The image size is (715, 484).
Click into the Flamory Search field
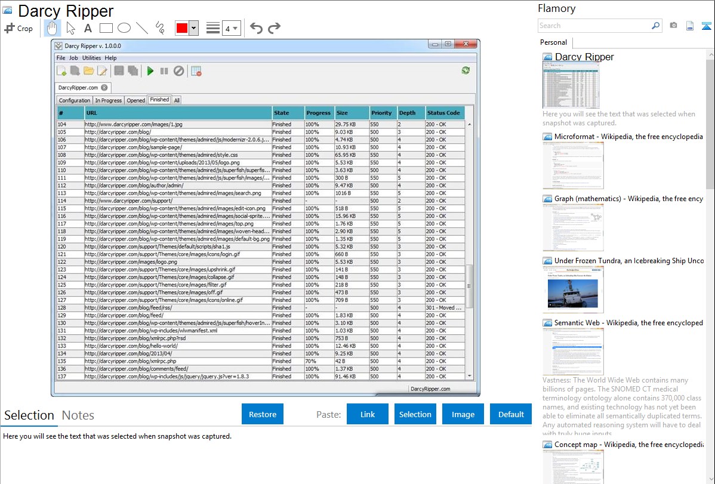[x=594, y=26]
